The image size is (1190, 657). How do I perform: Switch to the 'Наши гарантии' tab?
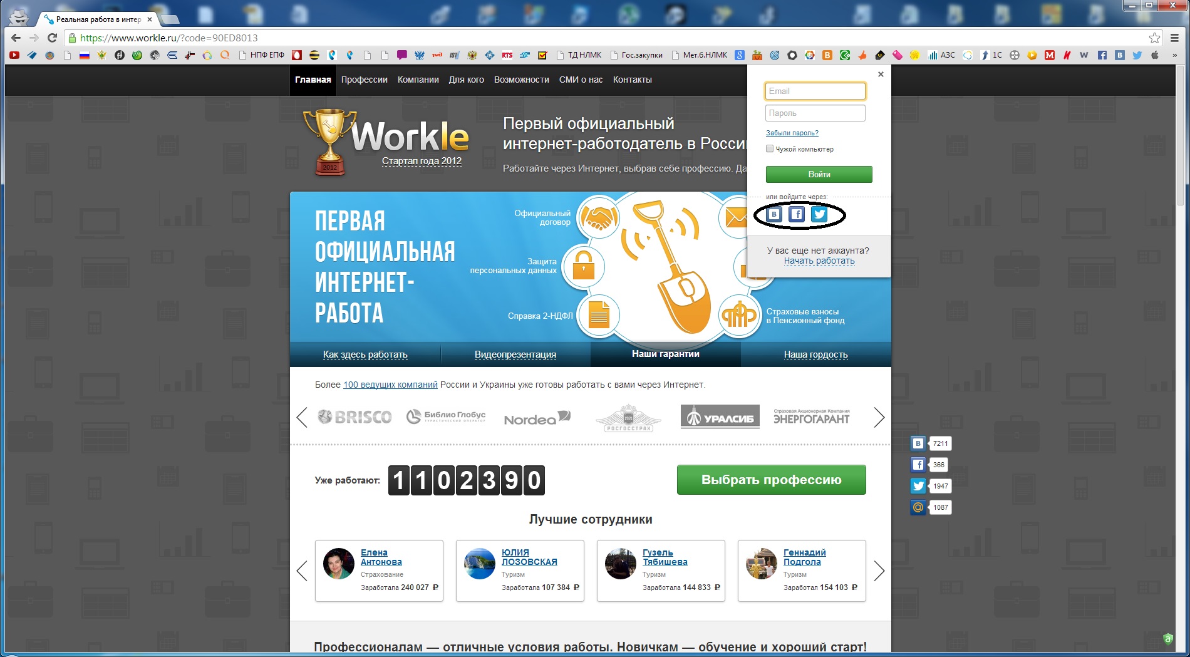(x=666, y=354)
